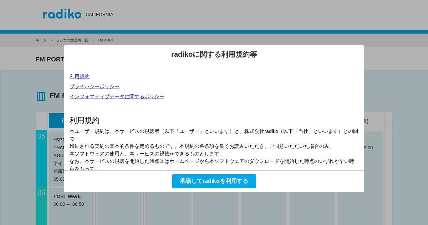The width and height of the screenshot is (428, 225).
Task: Open the 利用規約 link
Action: [80, 76]
